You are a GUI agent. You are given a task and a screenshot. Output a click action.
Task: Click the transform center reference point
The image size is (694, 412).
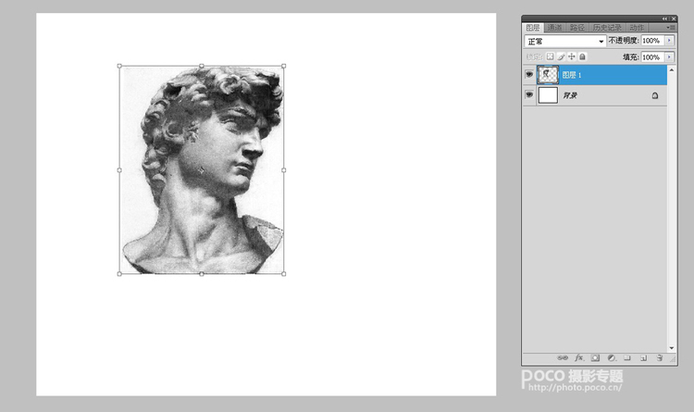tap(201, 170)
